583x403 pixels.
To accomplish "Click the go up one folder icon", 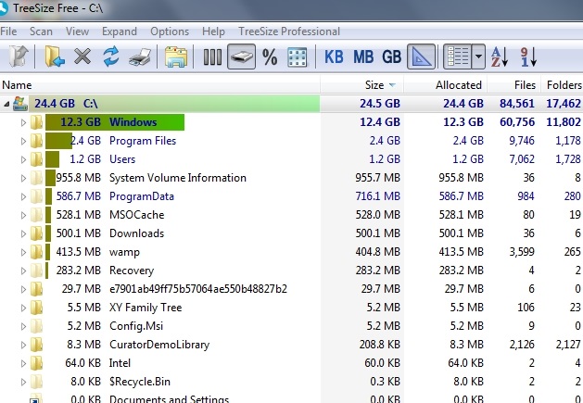I will click(x=19, y=57).
